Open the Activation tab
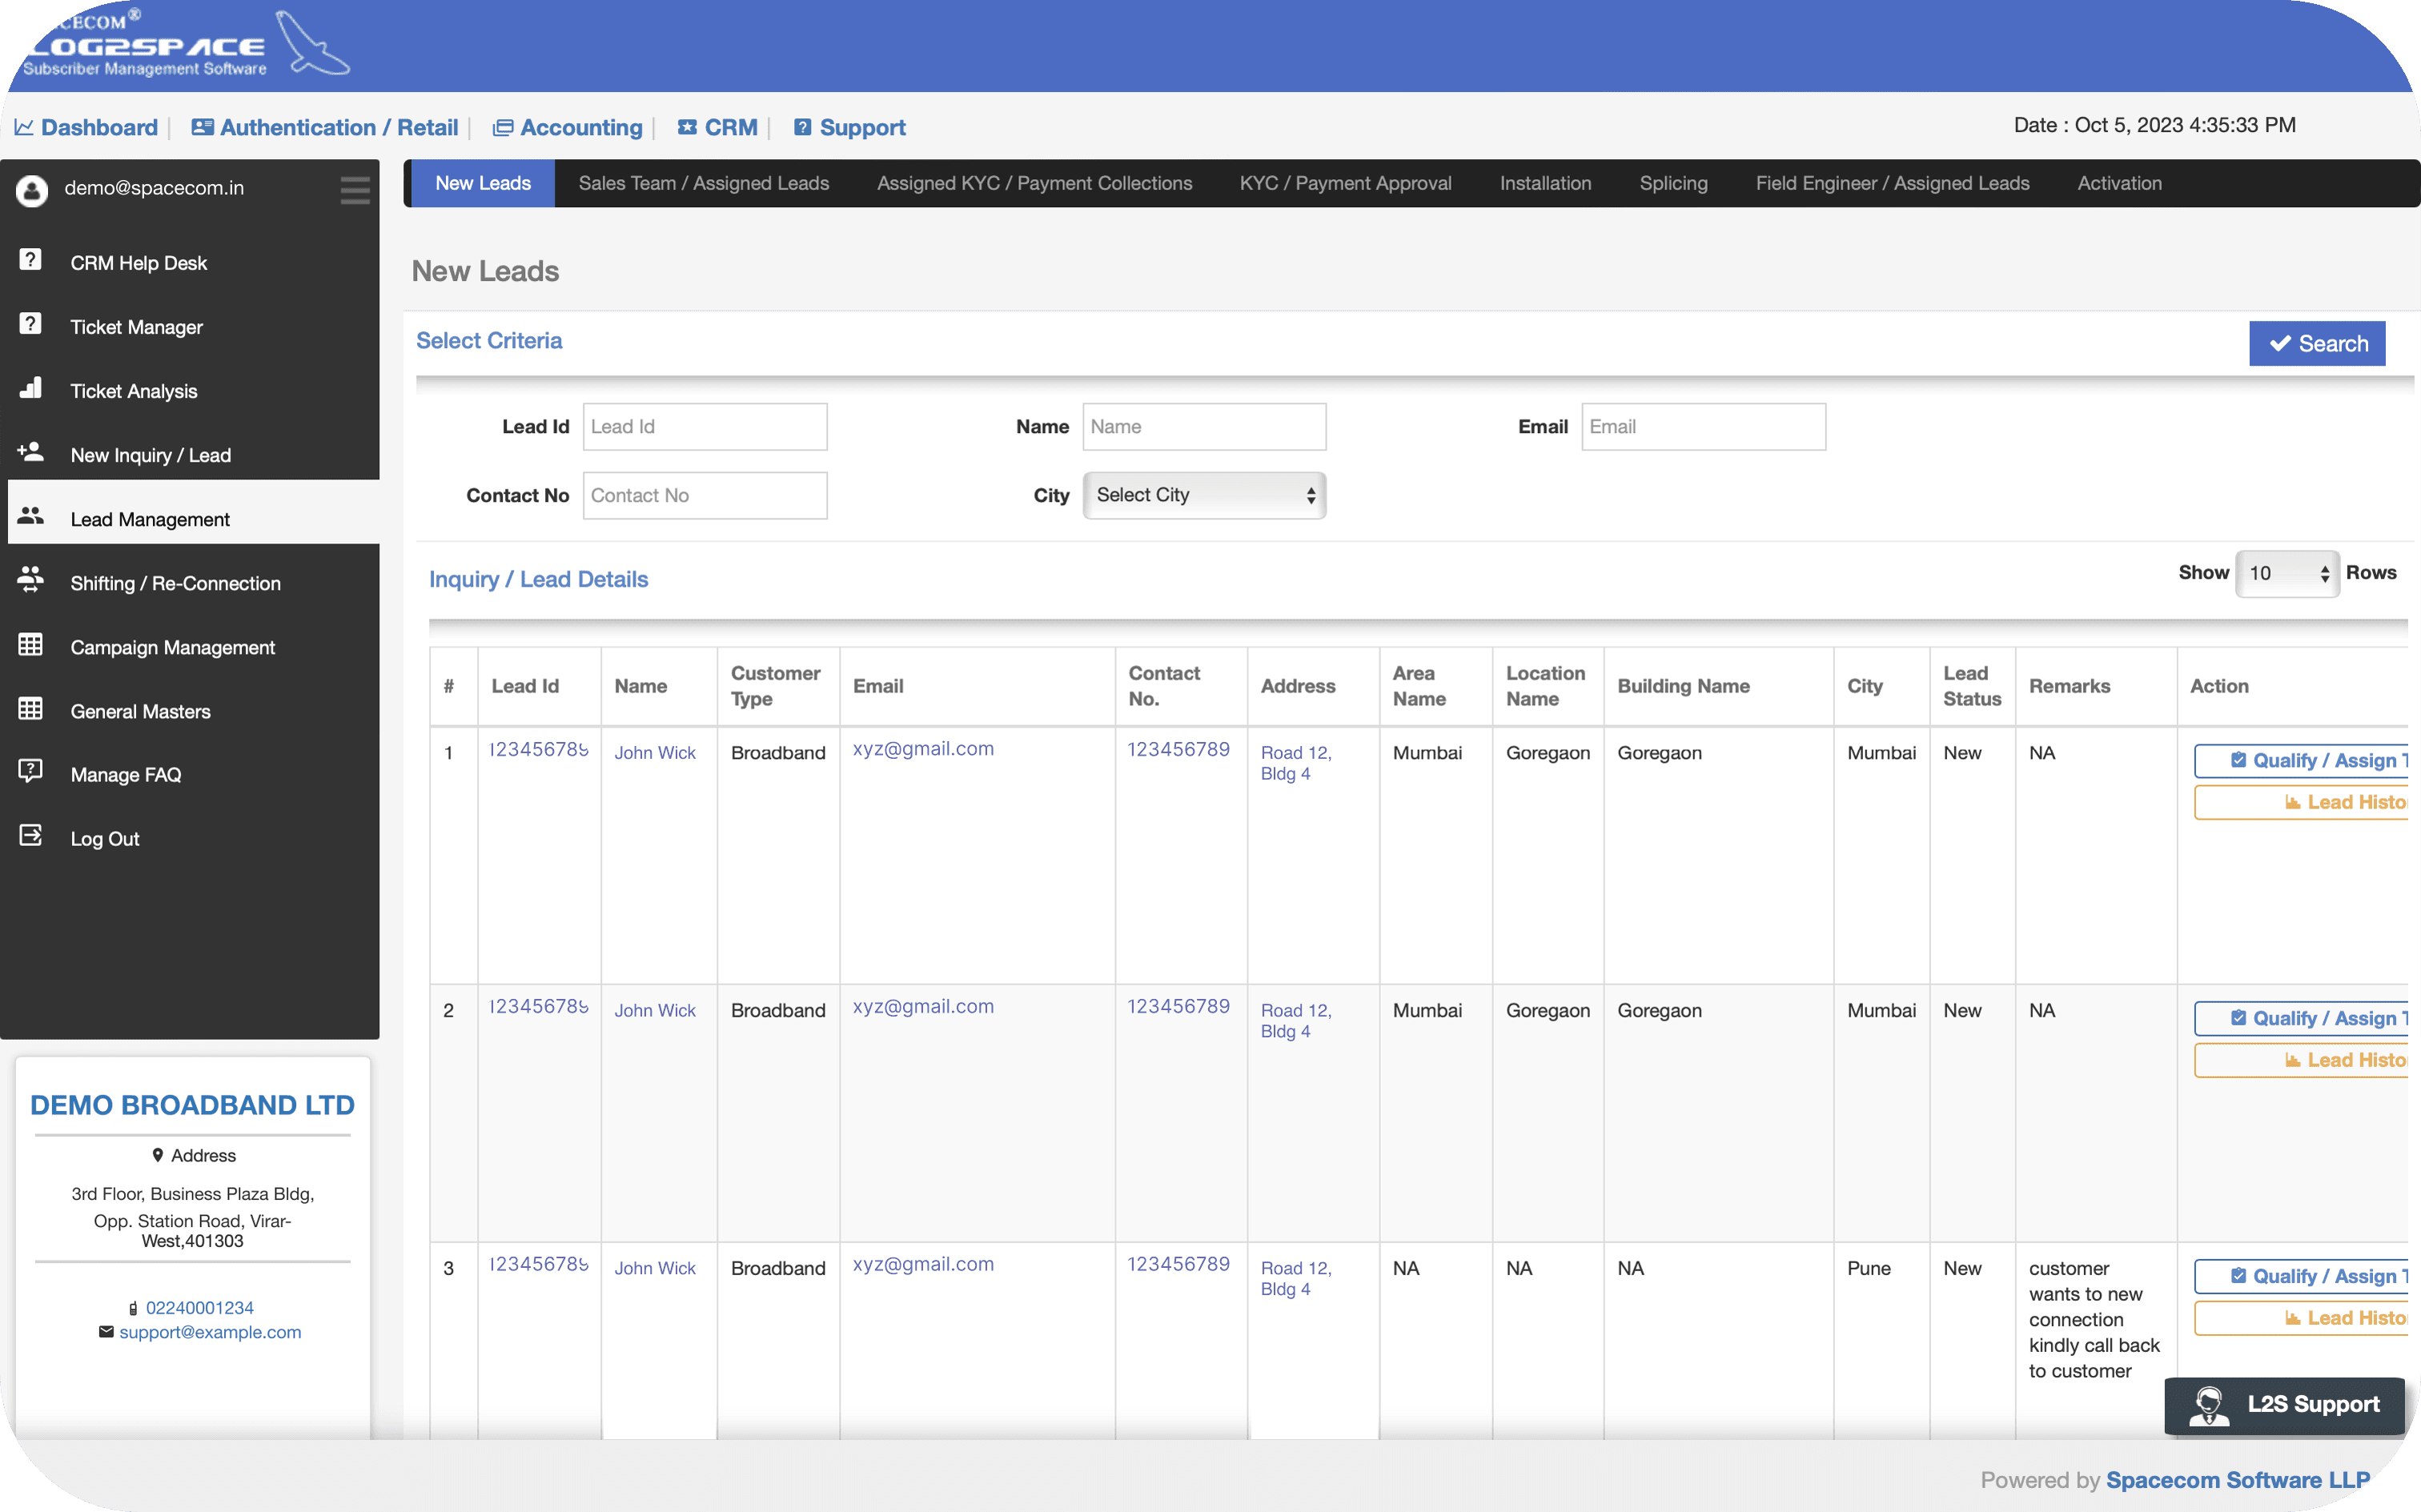Viewport: 2421px width, 1512px height. pos(2119,183)
